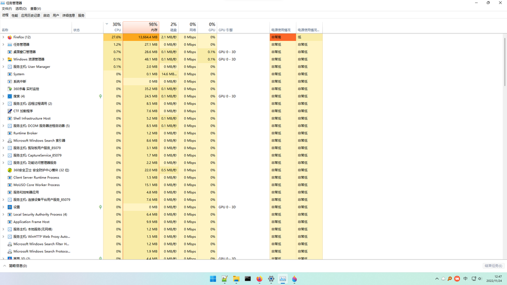Sort by the 内存 column header

point(141,27)
